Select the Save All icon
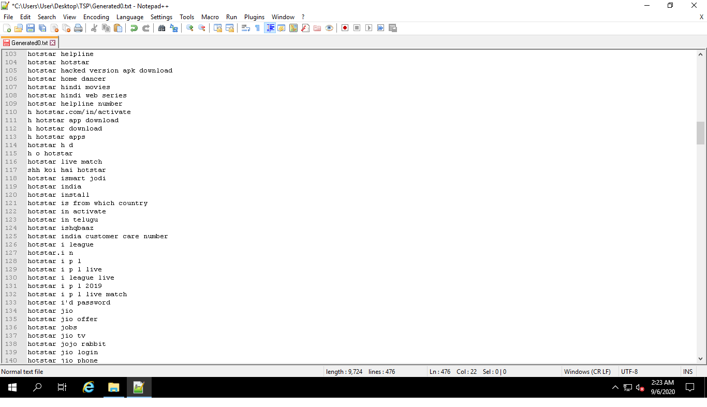The height and width of the screenshot is (407, 707). tap(43, 28)
